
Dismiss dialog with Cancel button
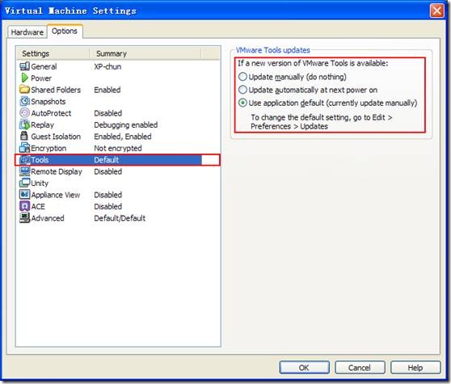360,368
